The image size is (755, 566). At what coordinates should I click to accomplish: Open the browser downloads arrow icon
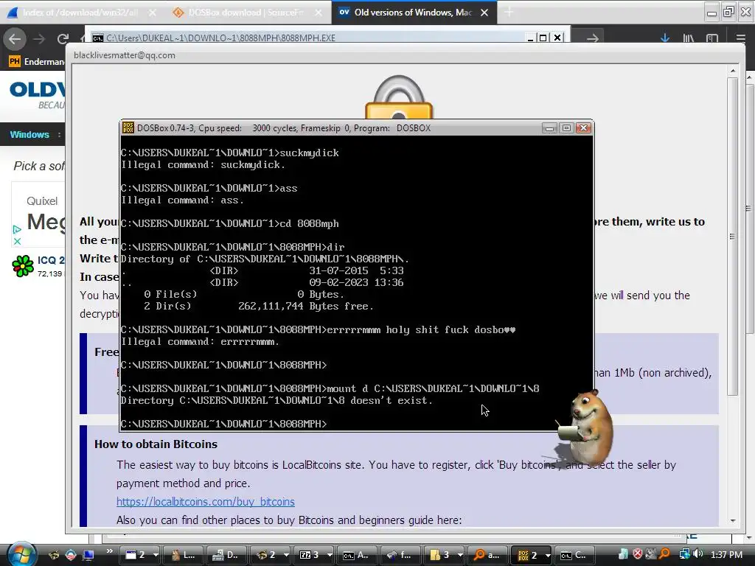[665, 38]
